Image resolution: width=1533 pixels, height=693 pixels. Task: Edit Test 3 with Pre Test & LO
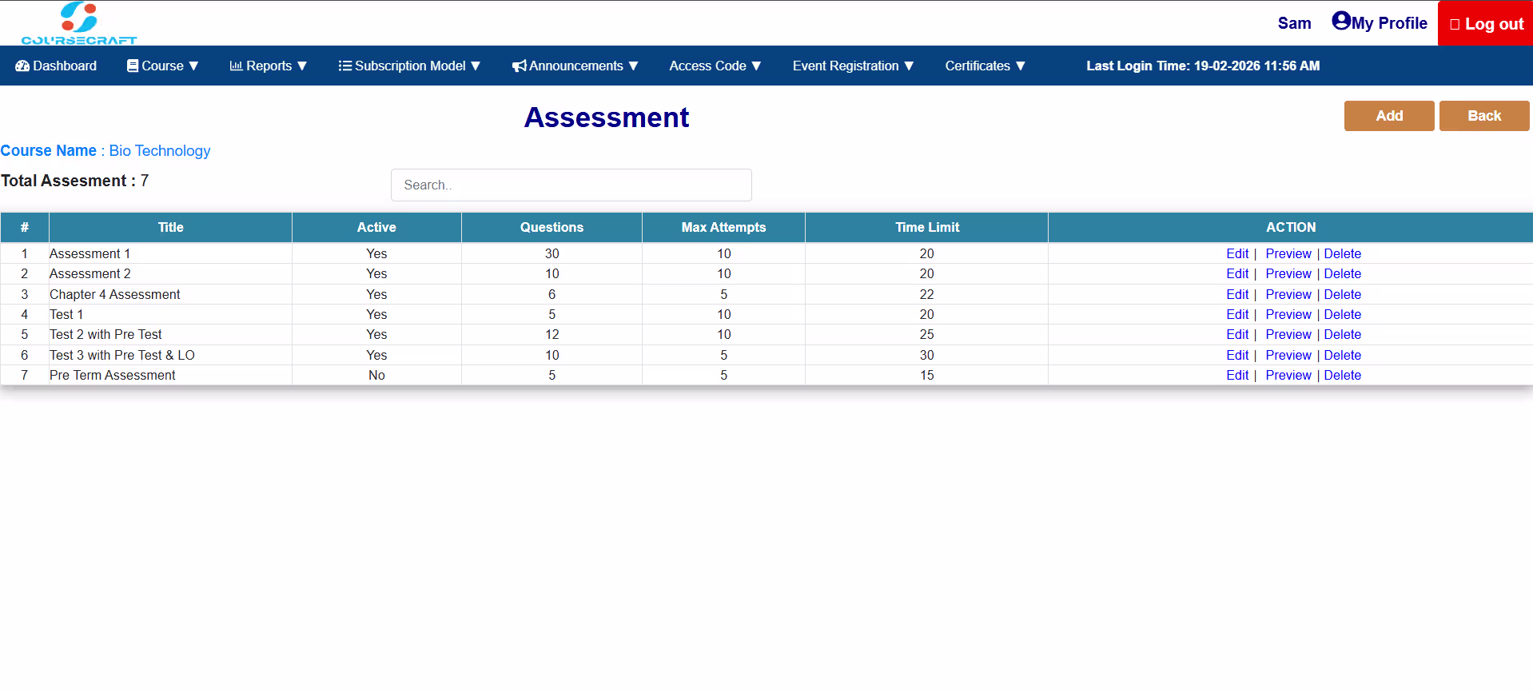tap(1237, 355)
